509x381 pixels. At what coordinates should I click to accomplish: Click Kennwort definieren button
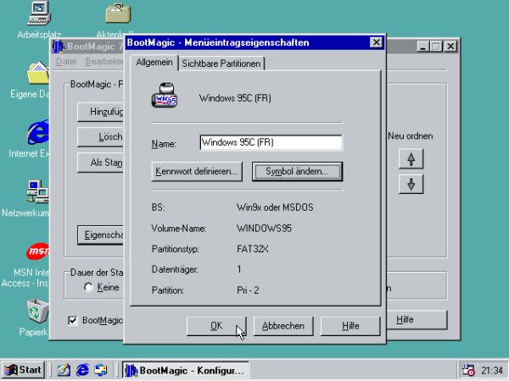(x=197, y=171)
